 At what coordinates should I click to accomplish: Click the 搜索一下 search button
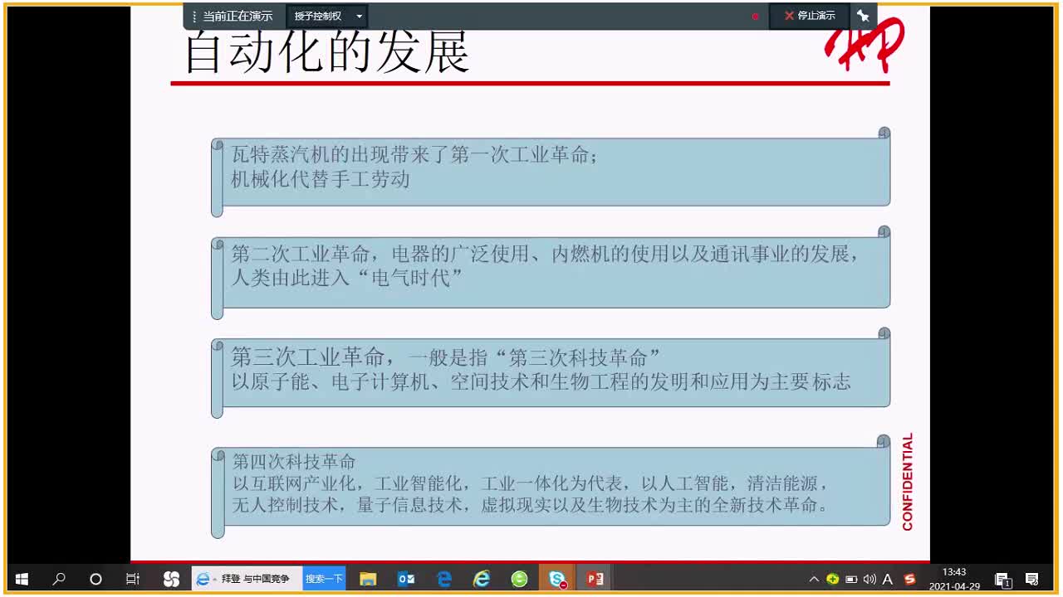click(322, 579)
